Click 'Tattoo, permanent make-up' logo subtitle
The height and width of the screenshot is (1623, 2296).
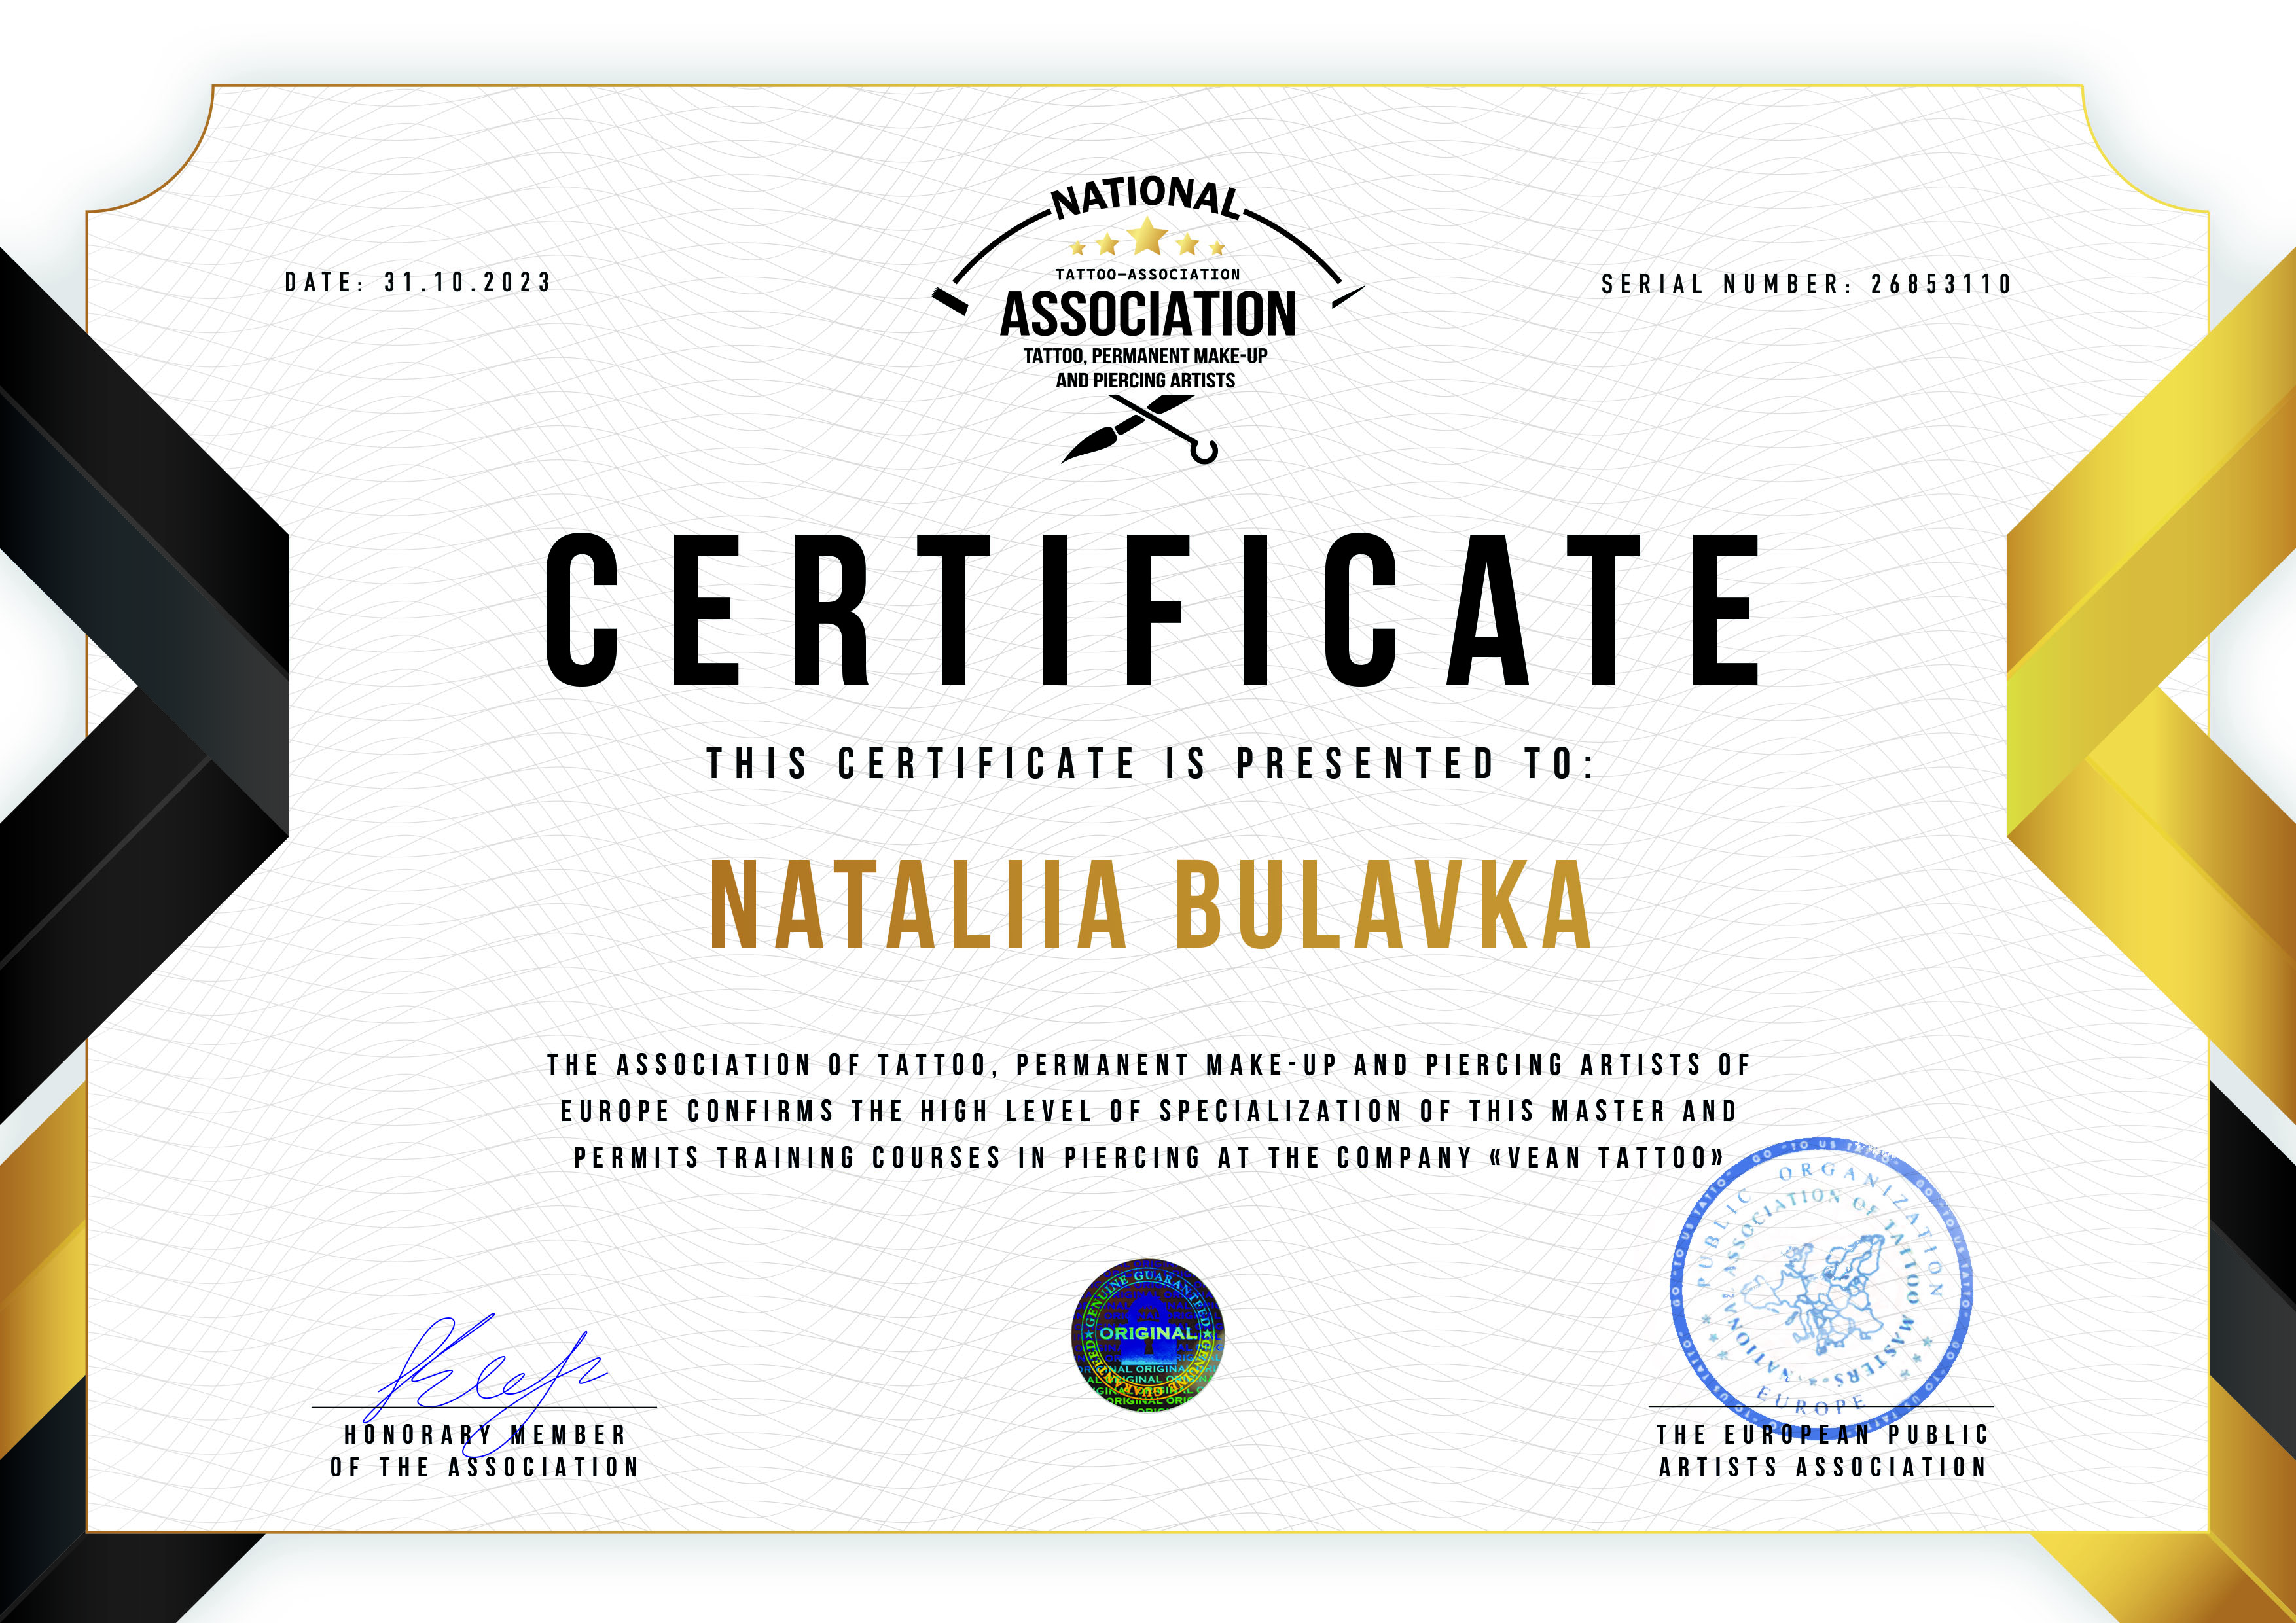(x=1145, y=356)
